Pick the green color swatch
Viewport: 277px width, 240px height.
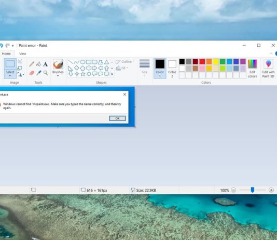coord(223,61)
